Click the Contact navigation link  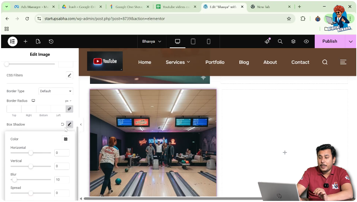point(300,62)
